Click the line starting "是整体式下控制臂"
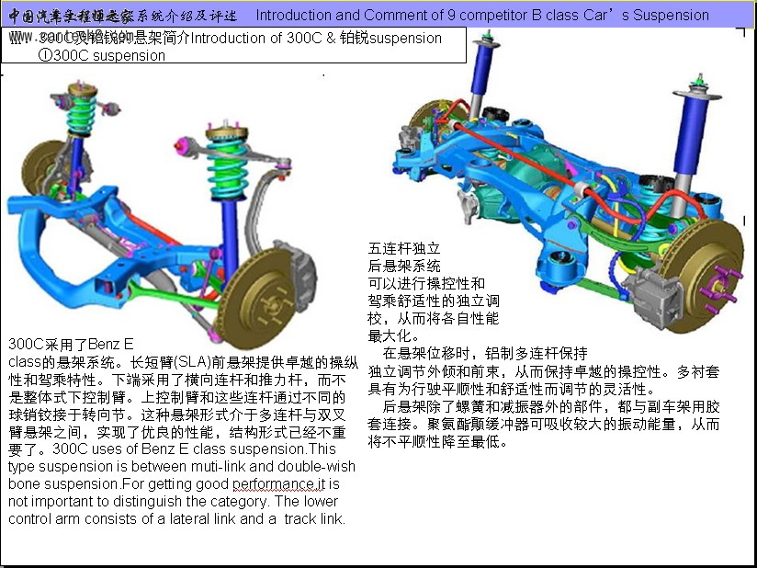 (177, 397)
